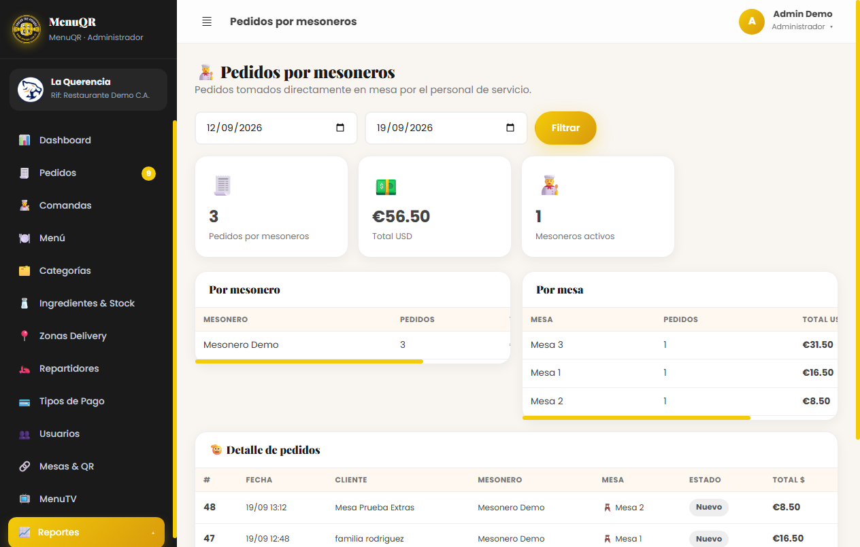The image size is (860, 547).
Task: Toggle sidebar with hamburger menu icon
Action: tap(207, 22)
